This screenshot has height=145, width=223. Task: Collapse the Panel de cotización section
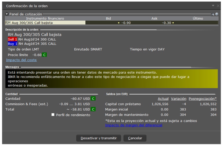(x=7, y=14)
